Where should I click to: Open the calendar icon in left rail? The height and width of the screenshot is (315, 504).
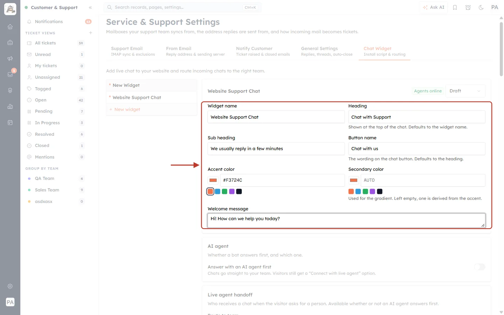coord(10,122)
